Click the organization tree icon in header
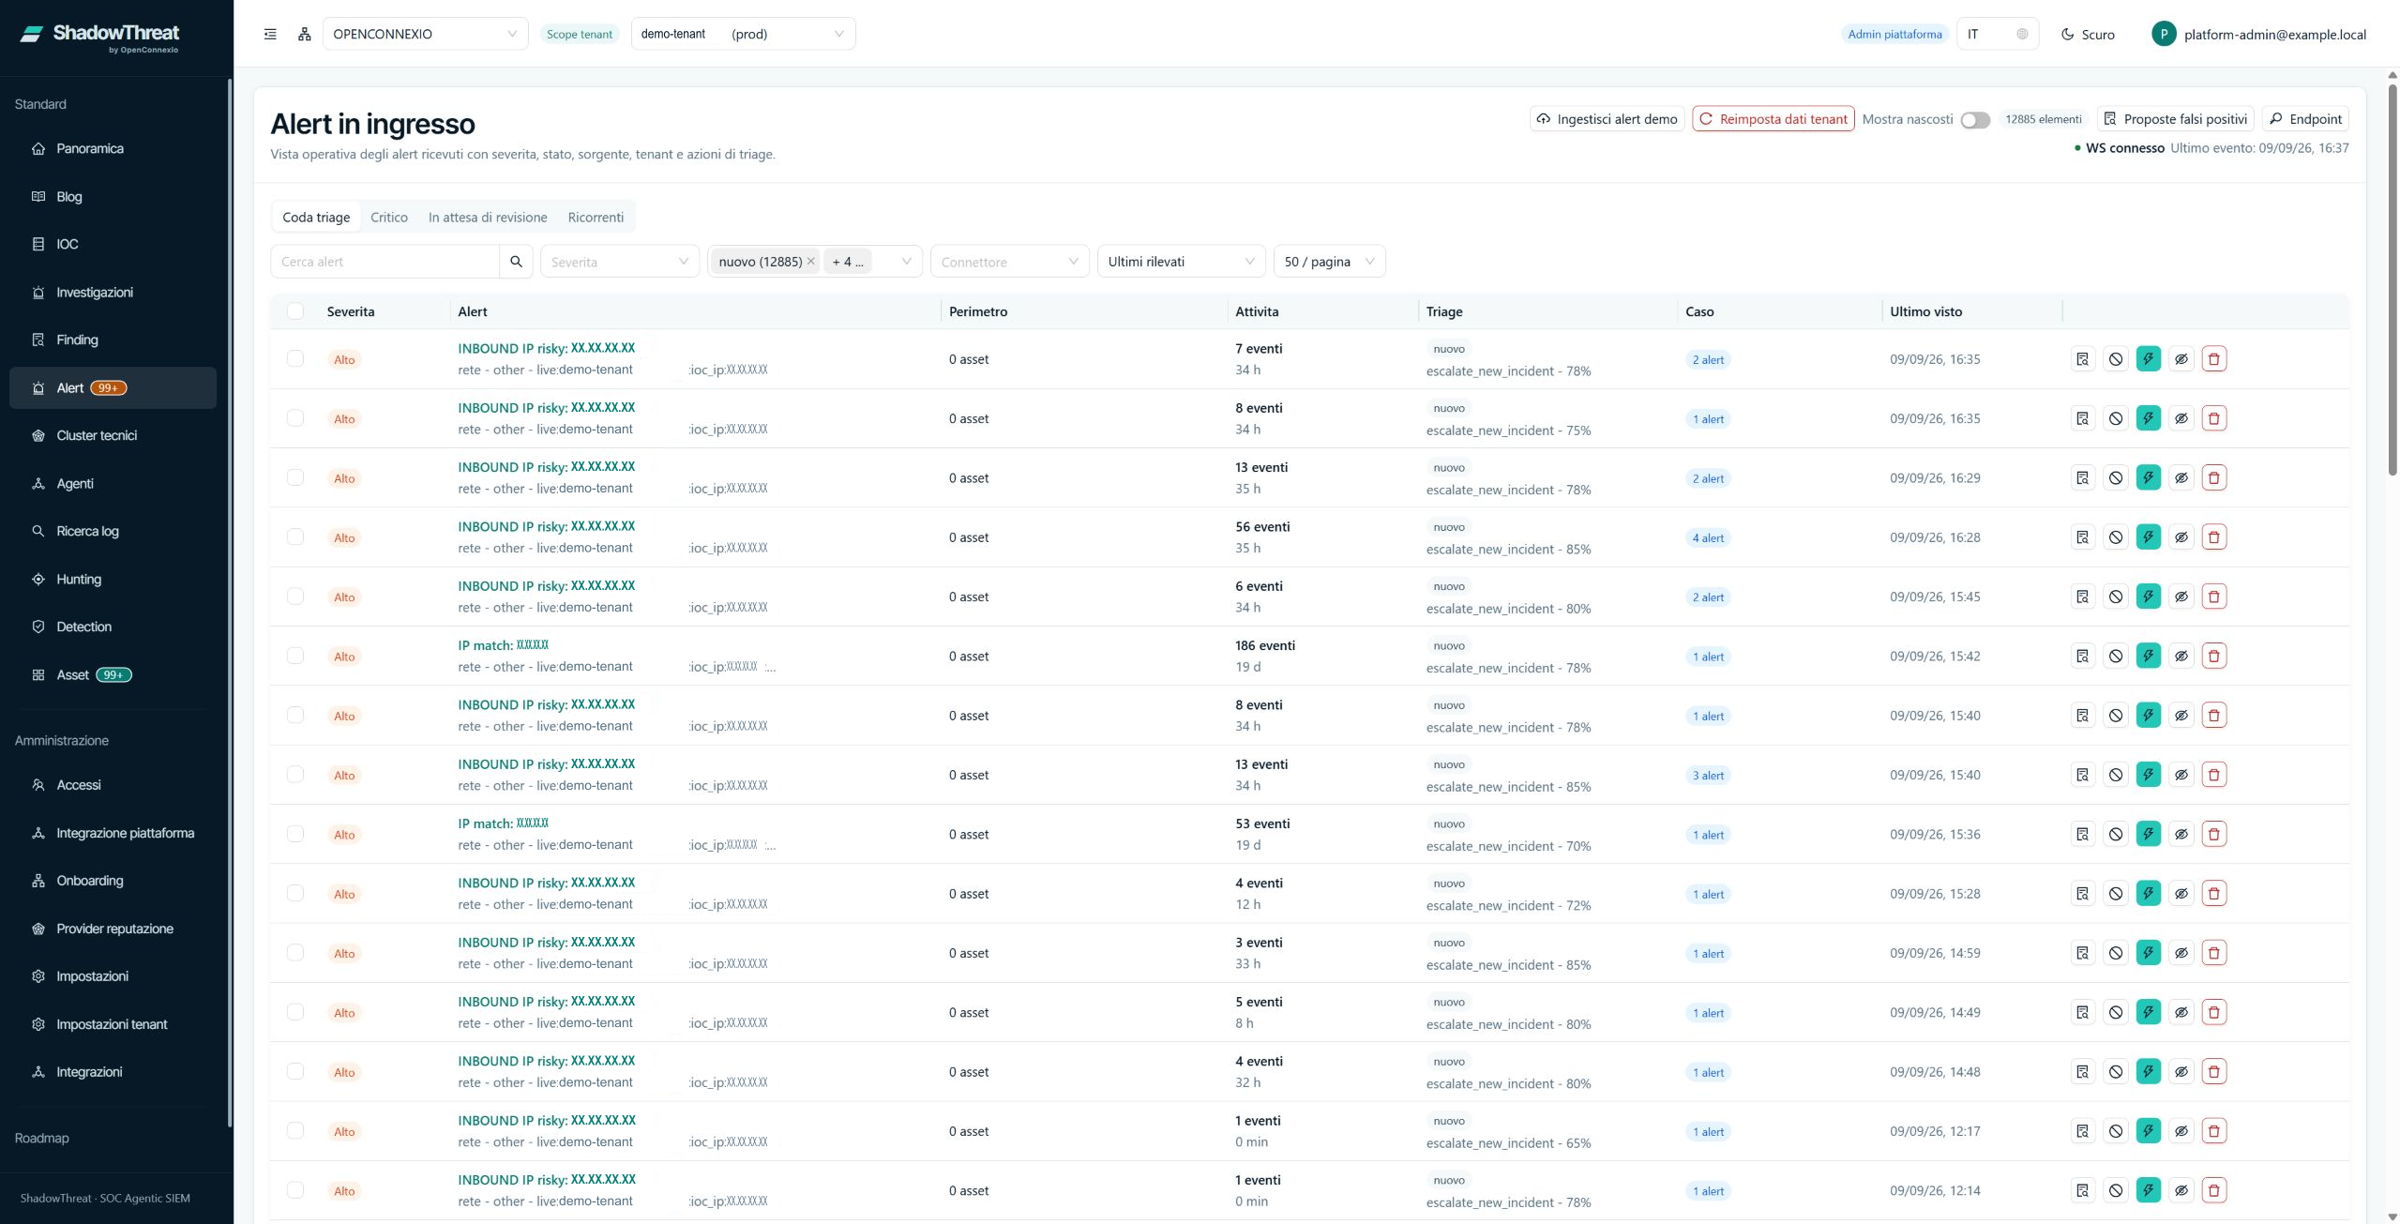2400x1224 pixels. pyautogui.click(x=305, y=34)
